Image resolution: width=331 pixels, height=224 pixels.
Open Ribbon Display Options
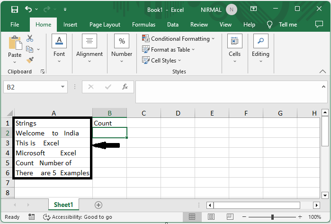click(x=253, y=9)
